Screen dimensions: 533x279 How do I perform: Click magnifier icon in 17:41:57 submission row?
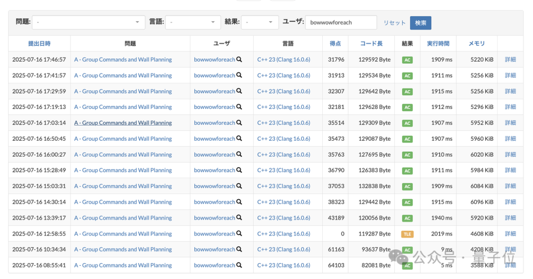[x=239, y=75]
